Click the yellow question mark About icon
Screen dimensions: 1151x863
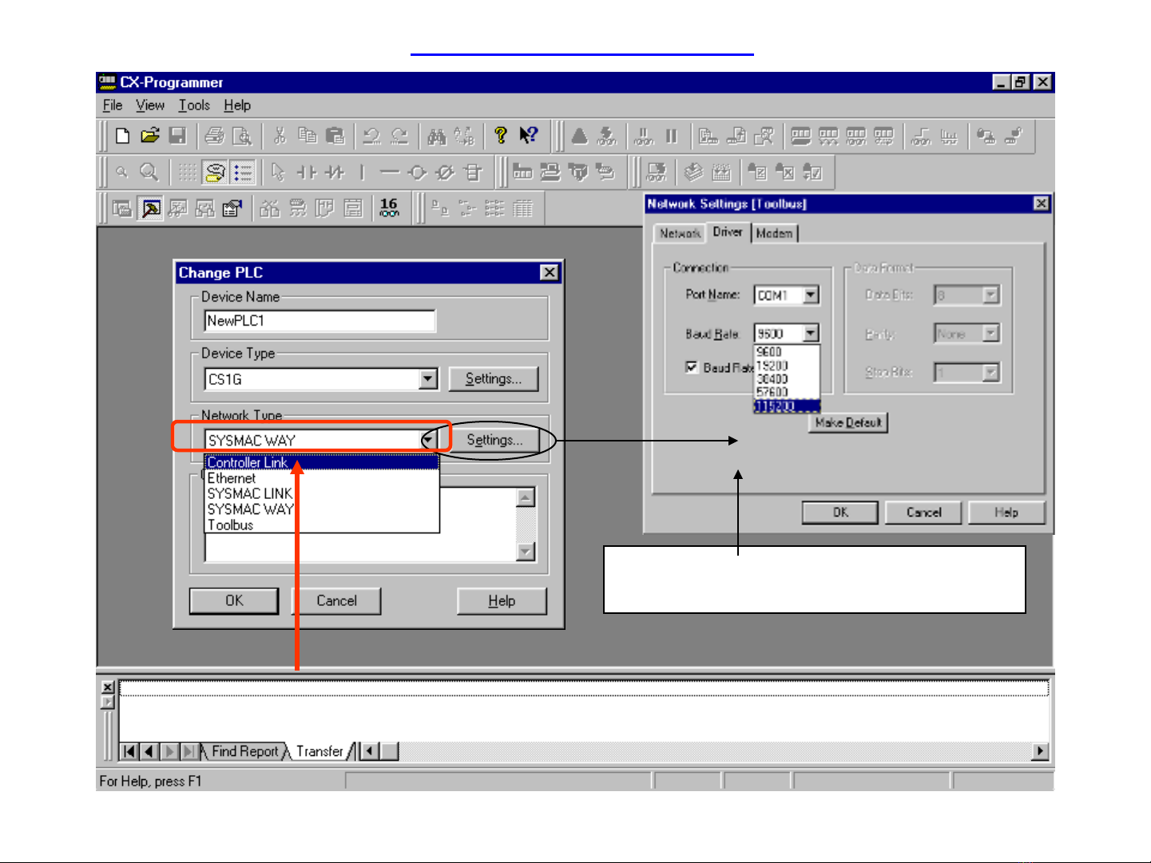click(x=500, y=136)
